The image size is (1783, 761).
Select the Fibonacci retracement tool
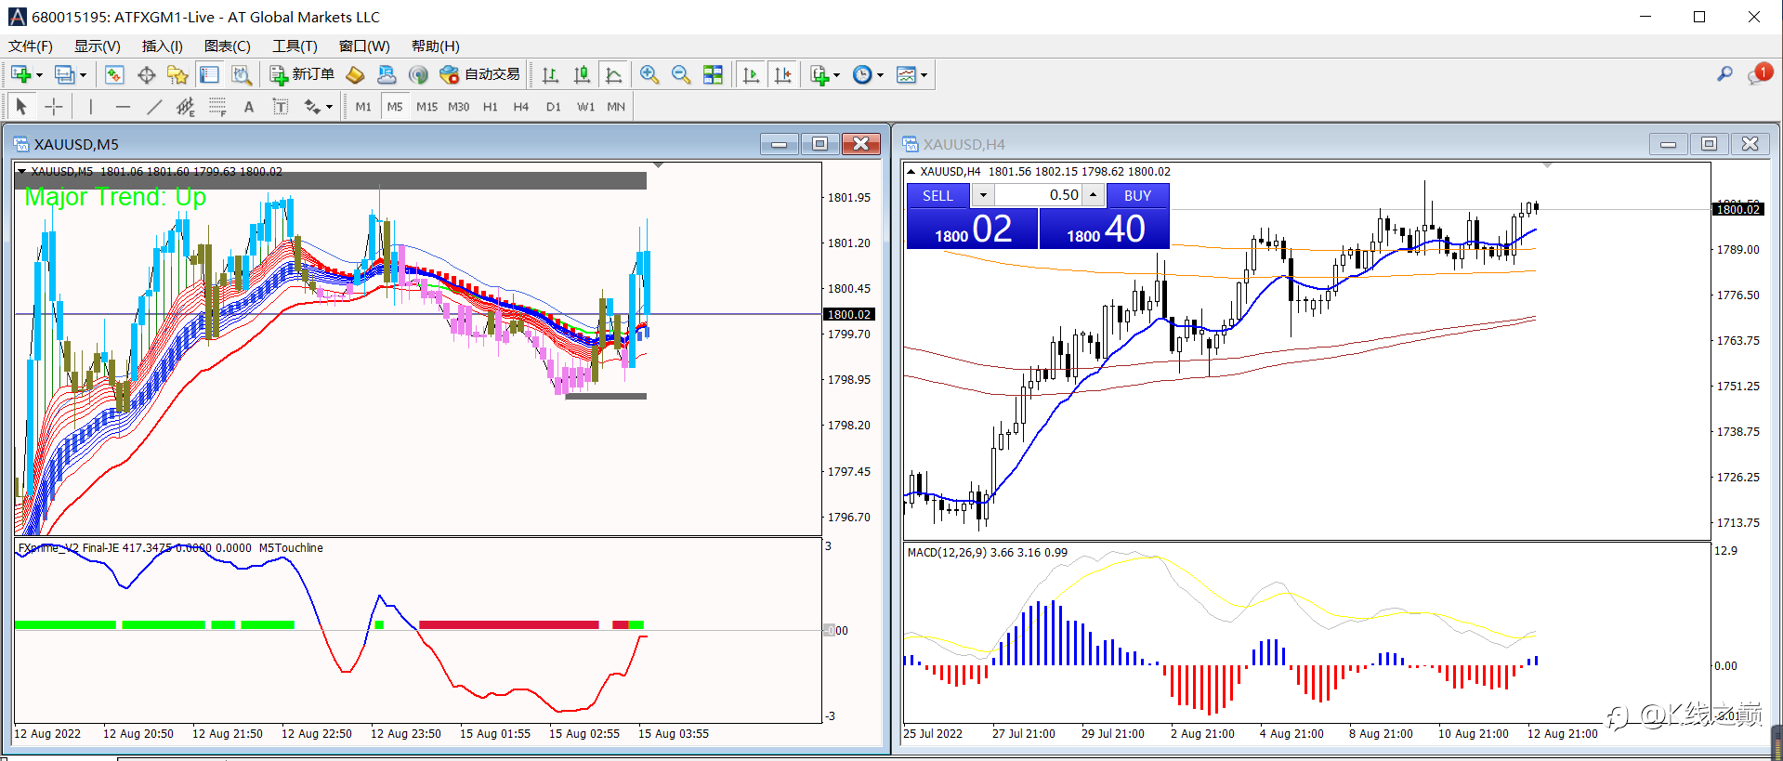[x=217, y=107]
